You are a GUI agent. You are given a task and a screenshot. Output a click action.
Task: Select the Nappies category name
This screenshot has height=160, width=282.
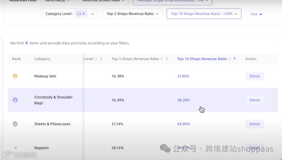(x=42, y=148)
